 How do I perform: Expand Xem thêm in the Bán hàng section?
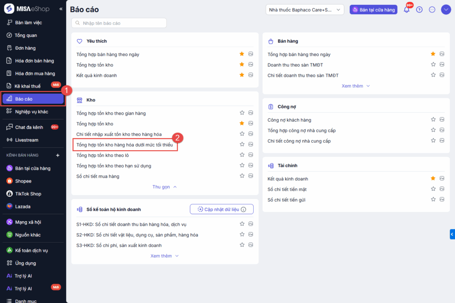tap(355, 86)
